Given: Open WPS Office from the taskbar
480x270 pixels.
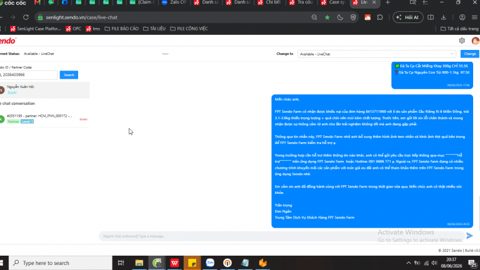Looking at the screenshot, I should pyautogui.click(x=175, y=263).
